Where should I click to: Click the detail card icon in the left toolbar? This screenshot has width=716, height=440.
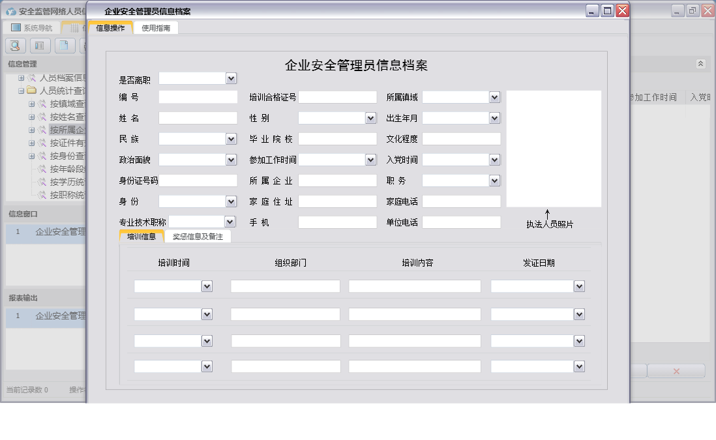coord(40,45)
